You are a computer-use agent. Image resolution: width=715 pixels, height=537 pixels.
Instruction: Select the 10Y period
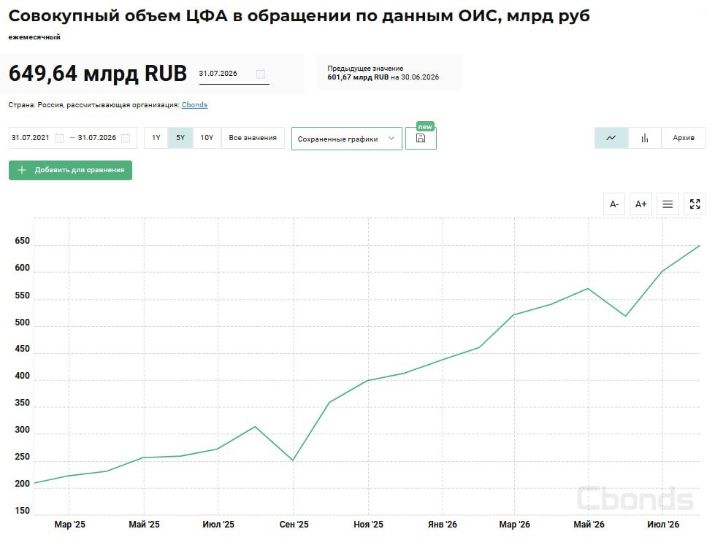(x=207, y=138)
